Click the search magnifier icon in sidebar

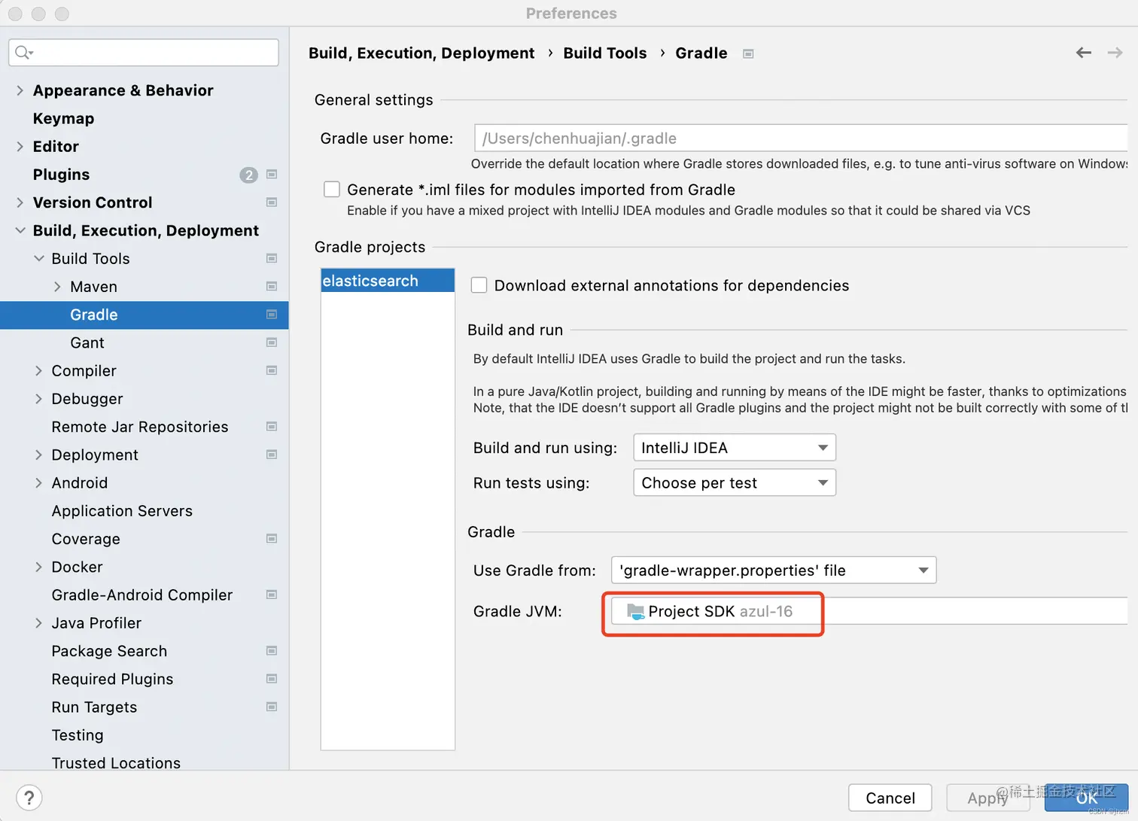(23, 52)
